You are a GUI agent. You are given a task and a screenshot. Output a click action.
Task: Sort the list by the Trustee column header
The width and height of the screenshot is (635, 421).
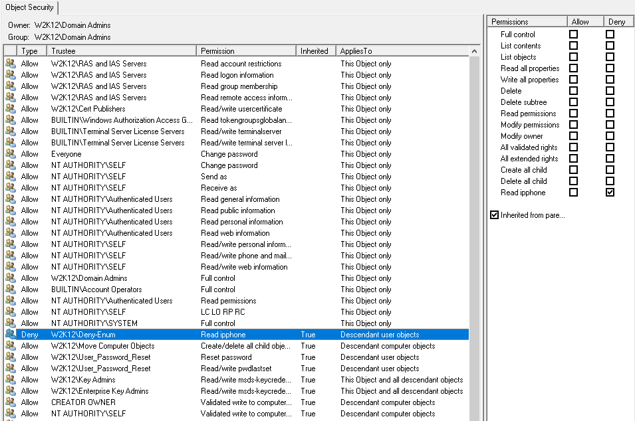coord(122,51)
